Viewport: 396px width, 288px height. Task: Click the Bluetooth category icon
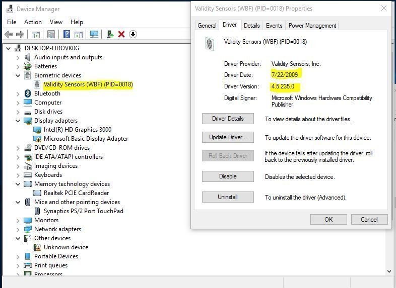tap(28, 93)
